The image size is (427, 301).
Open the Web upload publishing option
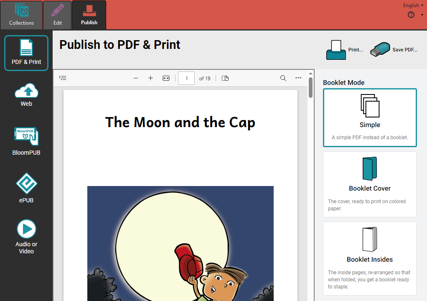pos(26,95)
